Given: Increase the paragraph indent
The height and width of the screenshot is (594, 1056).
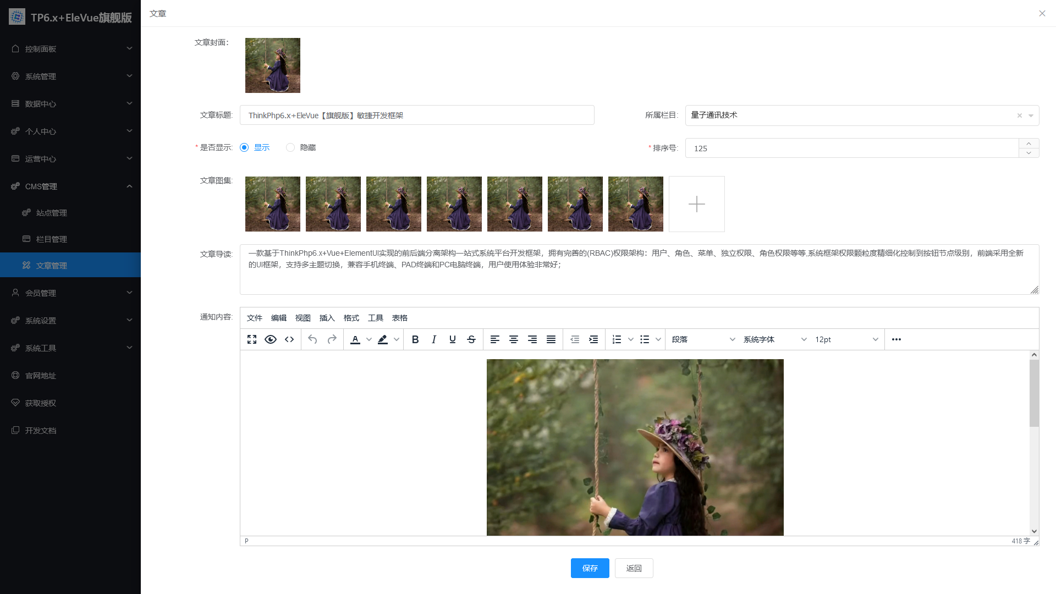Looking at the screenshot, I should pos(593,339).
